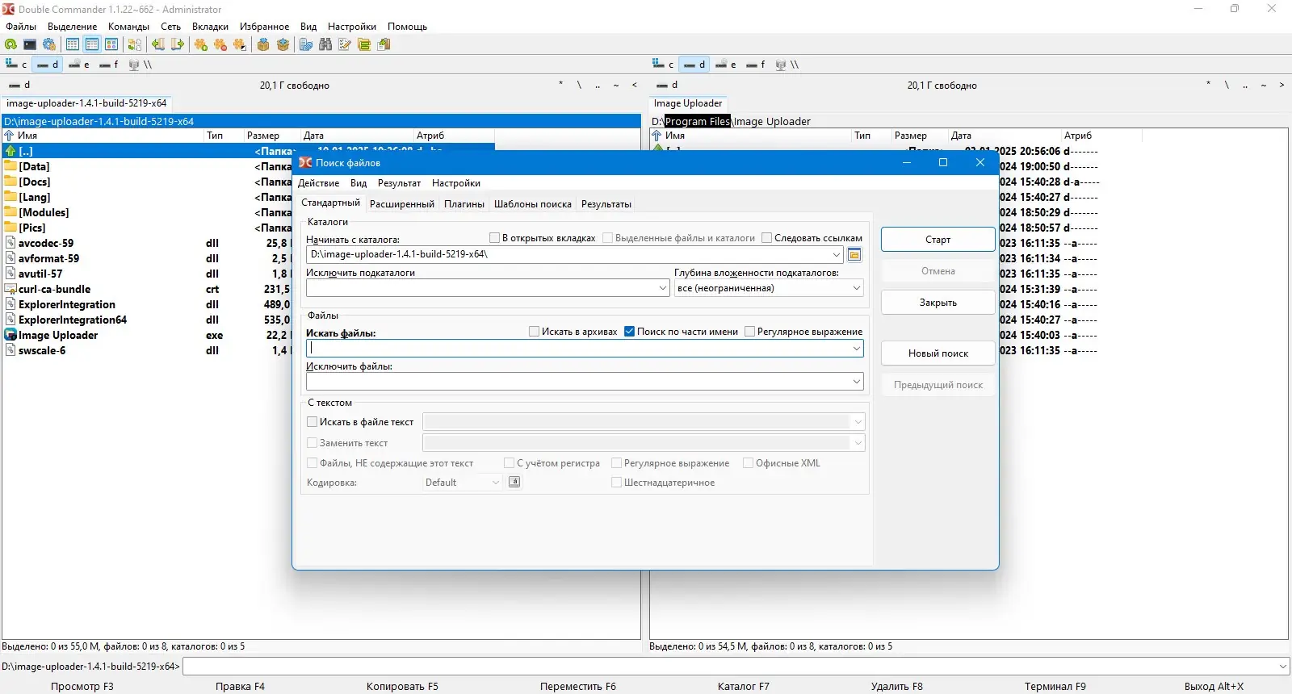This screenshot has height=694, width=1292.
Task: Enable the "Искать в архивах" checkbox
Action: [534, 332]
